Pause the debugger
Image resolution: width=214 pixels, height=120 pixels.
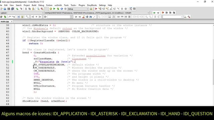[x=122, y=9]
